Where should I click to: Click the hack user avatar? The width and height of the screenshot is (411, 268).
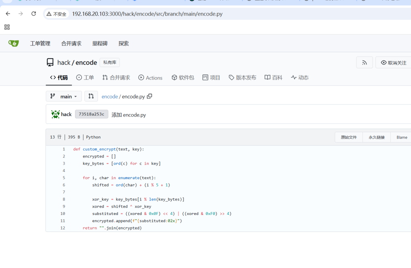[55, 115]
